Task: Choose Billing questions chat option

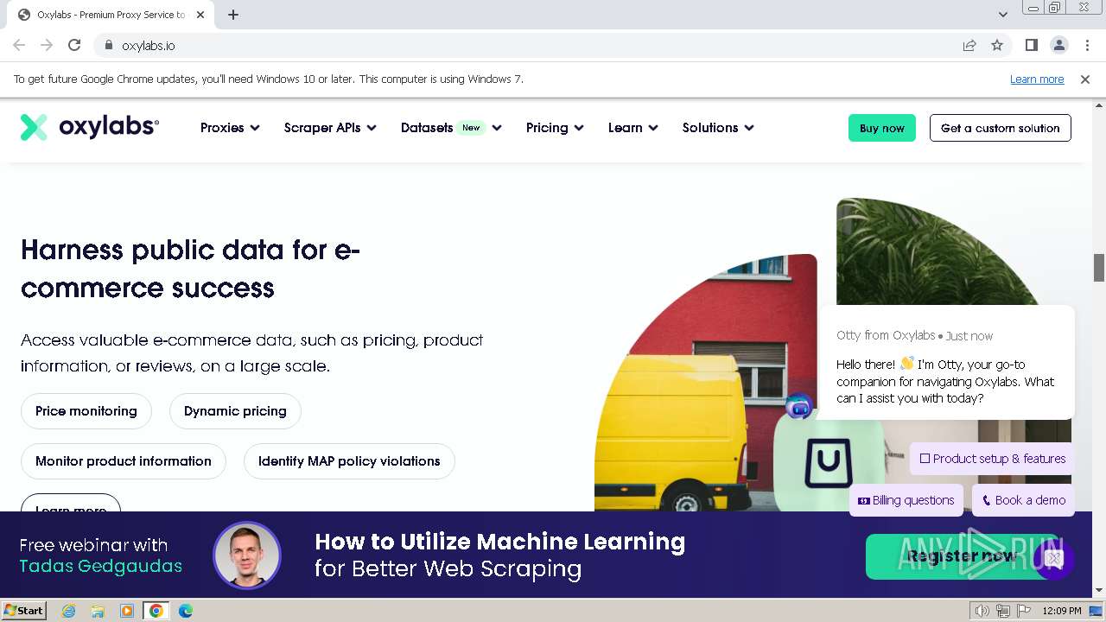Action: (x=906, y=500)
